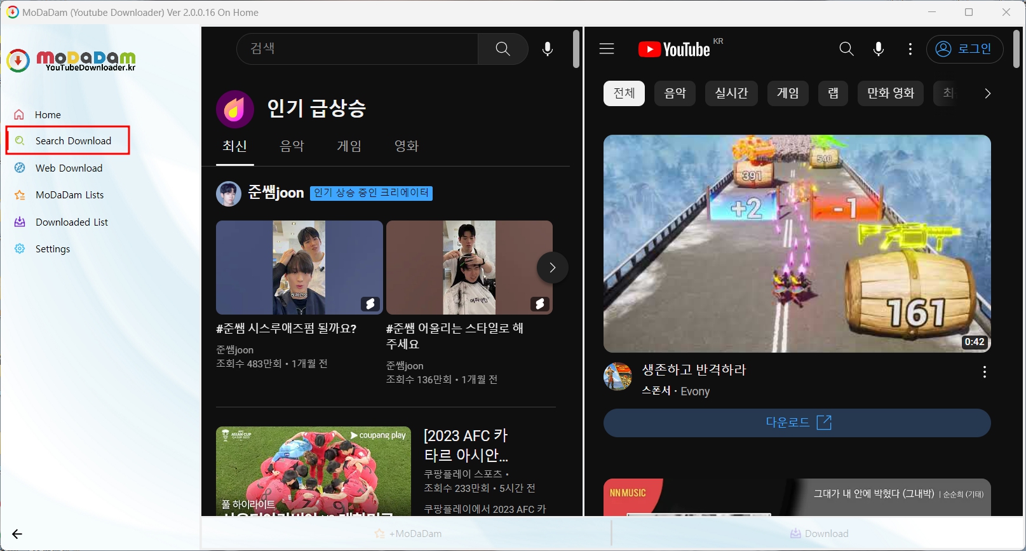Click the YouTube microphone voice search icon
Screen dimensions: 1026x551
[879, 49]
